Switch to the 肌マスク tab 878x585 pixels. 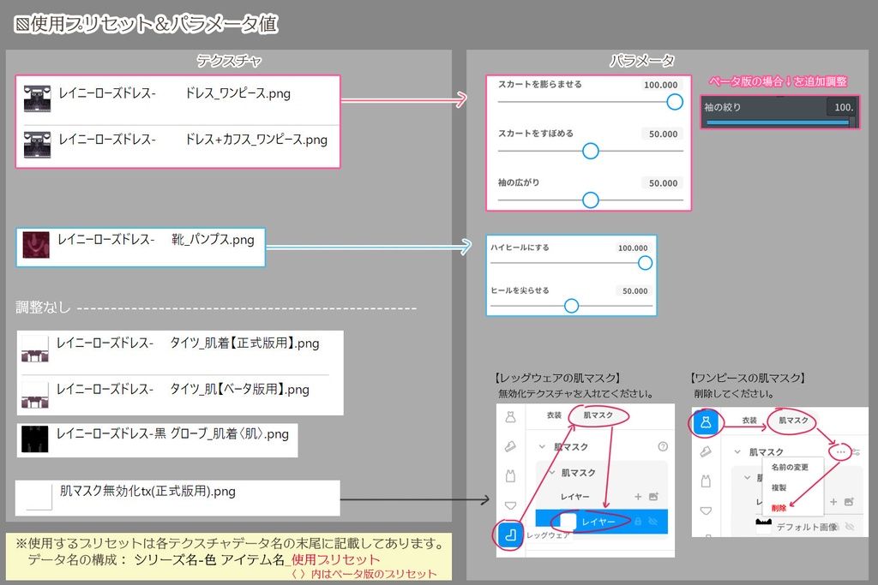tap(597, 415)
